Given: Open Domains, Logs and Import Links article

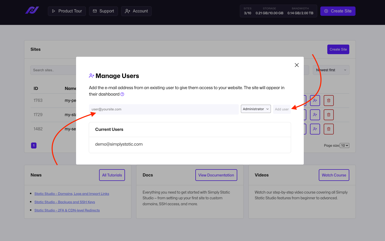Looking at the screenshot, I should (x=72, y=194).
